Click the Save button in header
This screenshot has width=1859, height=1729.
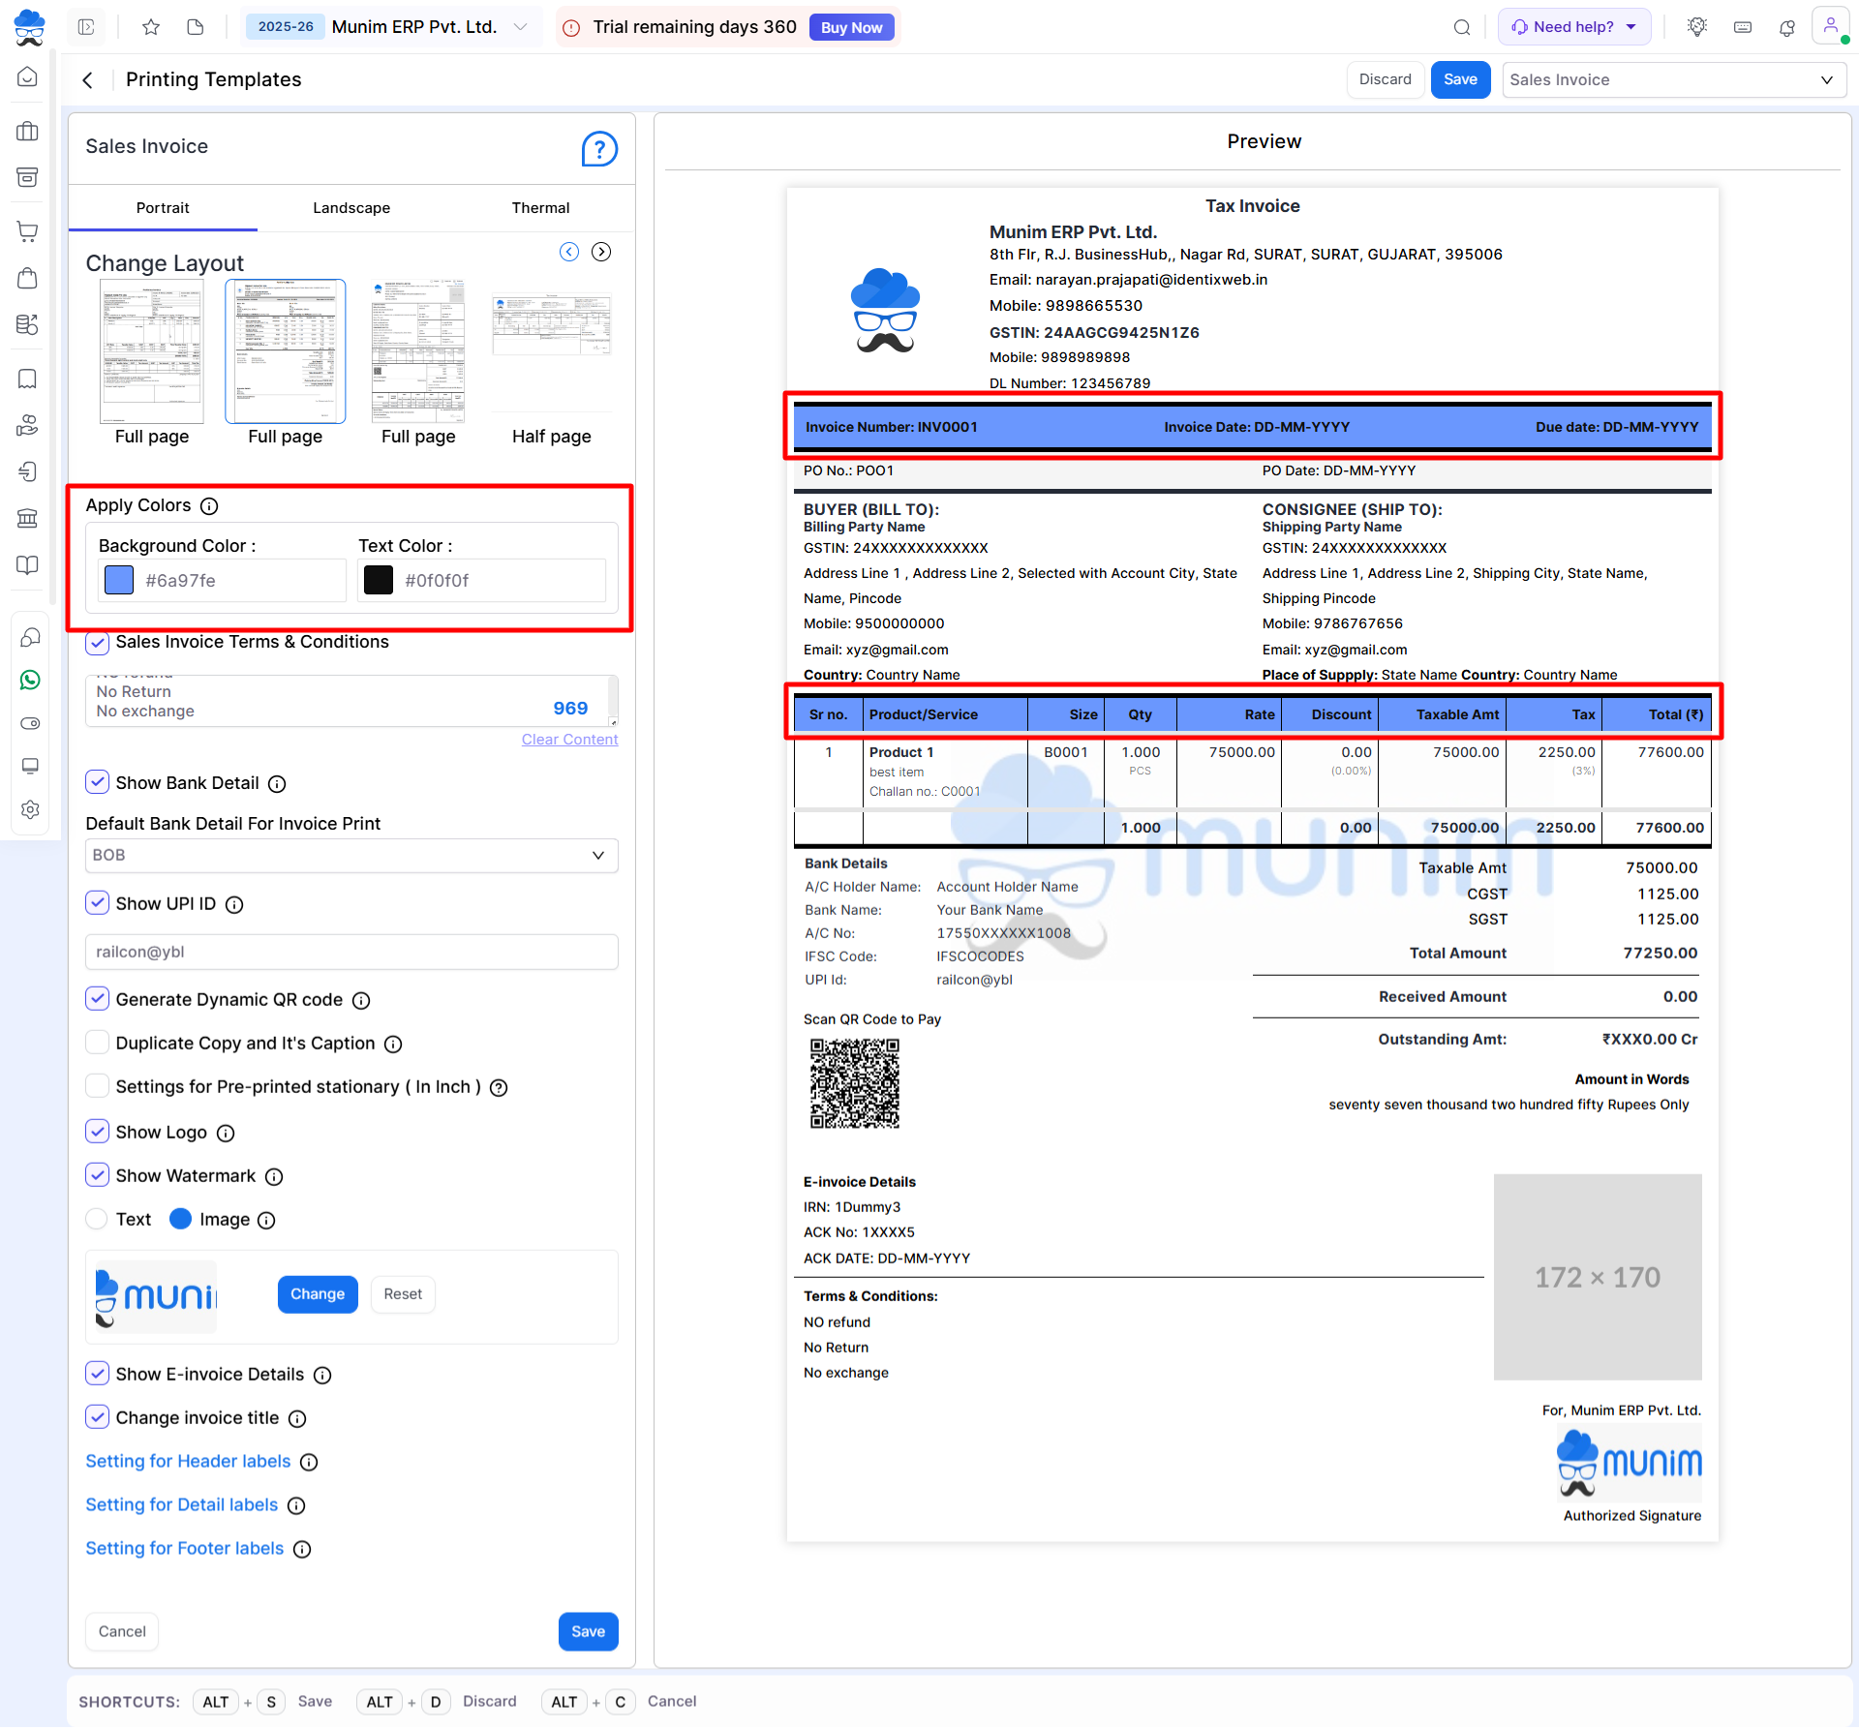[1460, 80]
